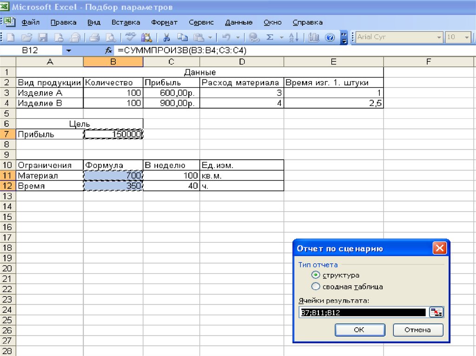Click Toolbar Options chevron after Help icon
This screenshot has height=356, width=476.
pos(344,38)
